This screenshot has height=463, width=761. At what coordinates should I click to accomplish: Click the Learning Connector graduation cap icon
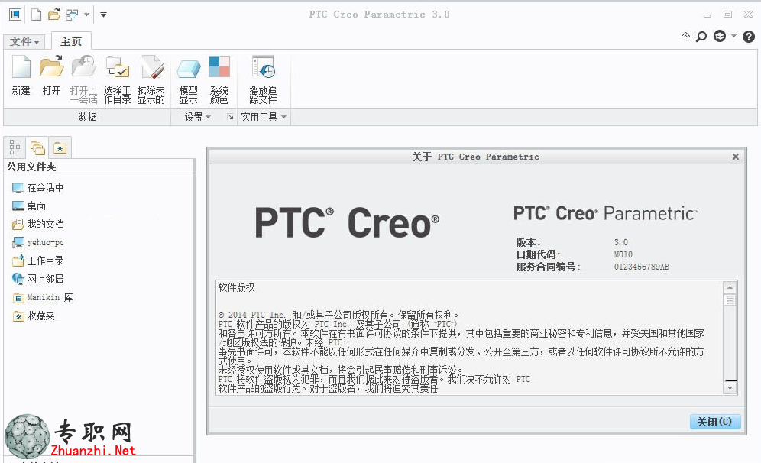(720, 36)
